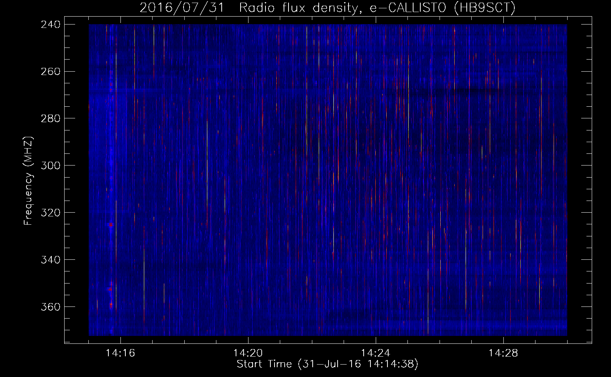Click the 320 frequency tick label
Viewport: 611px width, 377px height.
tap(51, 213)
